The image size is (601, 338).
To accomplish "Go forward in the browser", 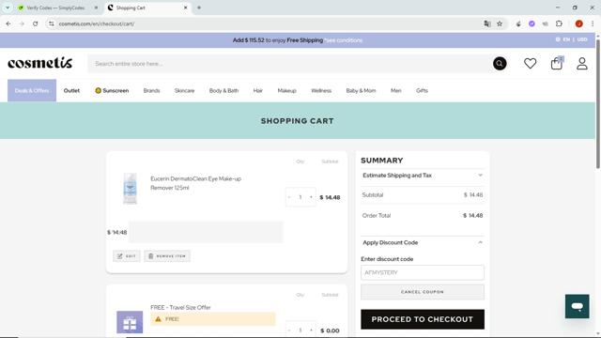I will 22,23.
